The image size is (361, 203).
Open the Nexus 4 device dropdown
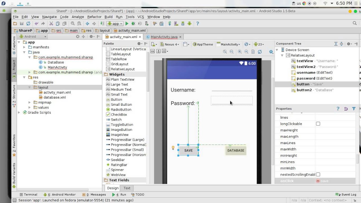coord(170,44)
